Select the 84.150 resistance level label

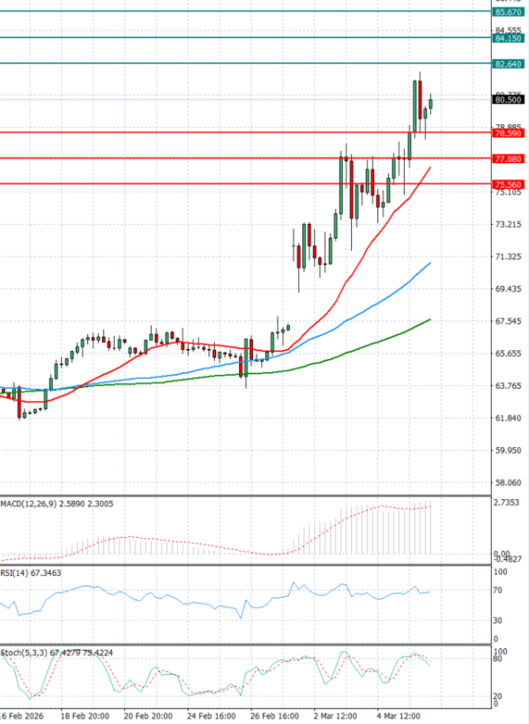click(510, 39)
